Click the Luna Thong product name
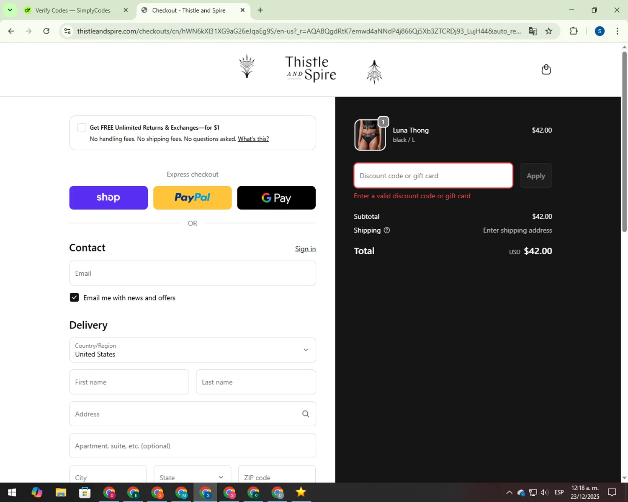 [410, 130]
